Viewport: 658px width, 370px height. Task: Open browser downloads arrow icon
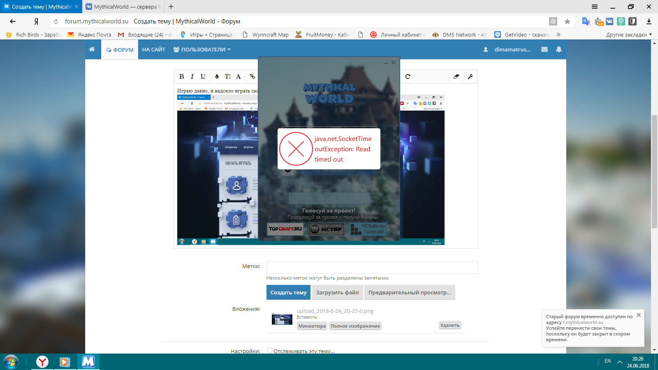[x=649, y=21]
